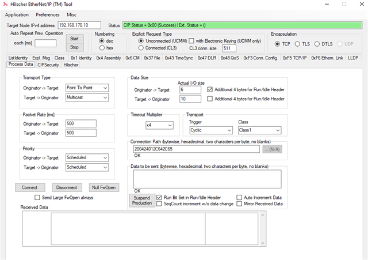Click Received Data scrollbar down arrow
The image size is (368, 260).
(263, 243)
